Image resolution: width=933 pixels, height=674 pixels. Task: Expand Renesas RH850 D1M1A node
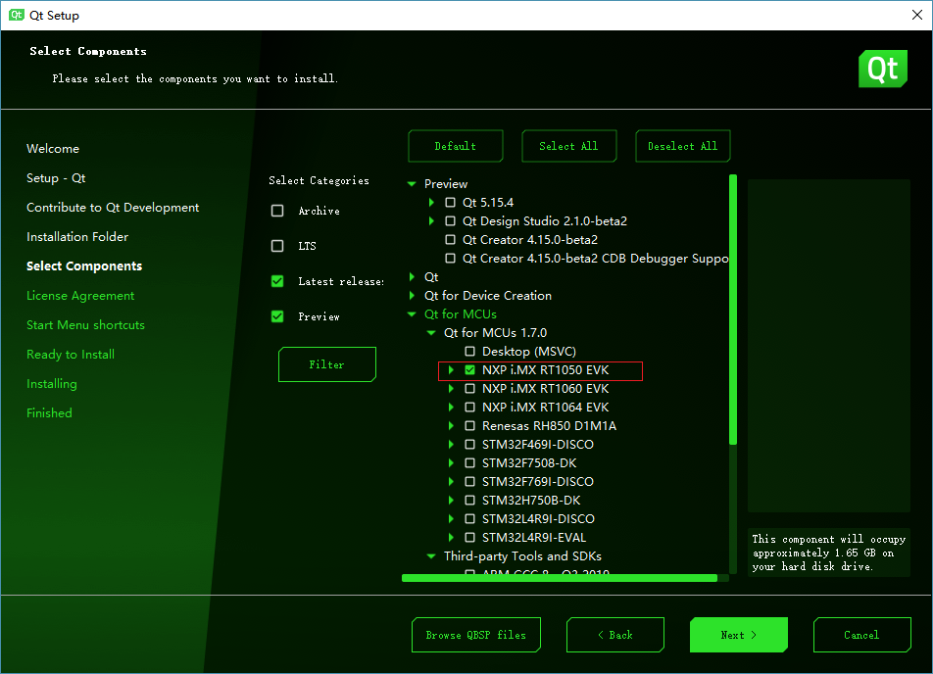(451, 426)
